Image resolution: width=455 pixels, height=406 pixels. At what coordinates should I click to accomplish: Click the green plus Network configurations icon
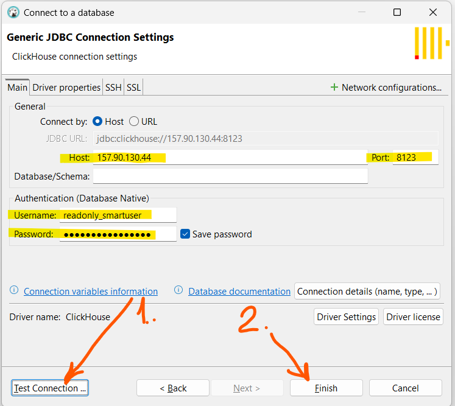point(334,88)
